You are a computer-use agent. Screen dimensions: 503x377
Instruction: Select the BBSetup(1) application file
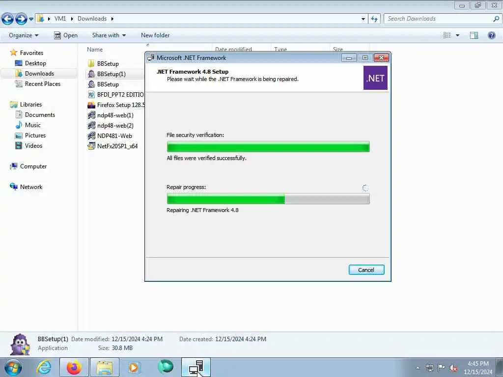coord(111,74)
